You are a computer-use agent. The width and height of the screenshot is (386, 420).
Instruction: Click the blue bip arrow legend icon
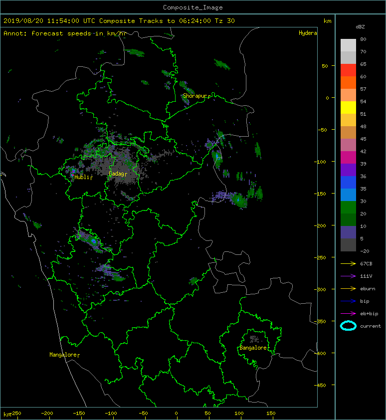coord(348,301)
